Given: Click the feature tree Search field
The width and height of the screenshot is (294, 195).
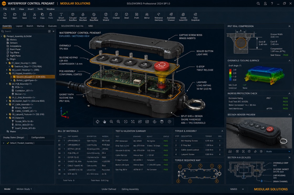Looking at the screenshot, I should point(25,31).
